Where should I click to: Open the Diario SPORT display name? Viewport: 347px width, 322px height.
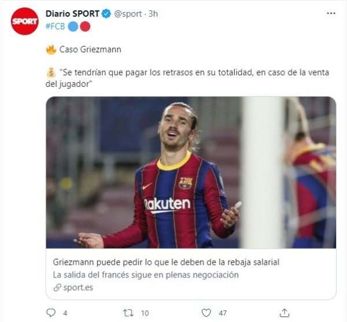point(72,14)
